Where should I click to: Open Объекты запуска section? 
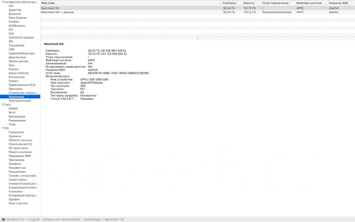click(x=20, y=140)
